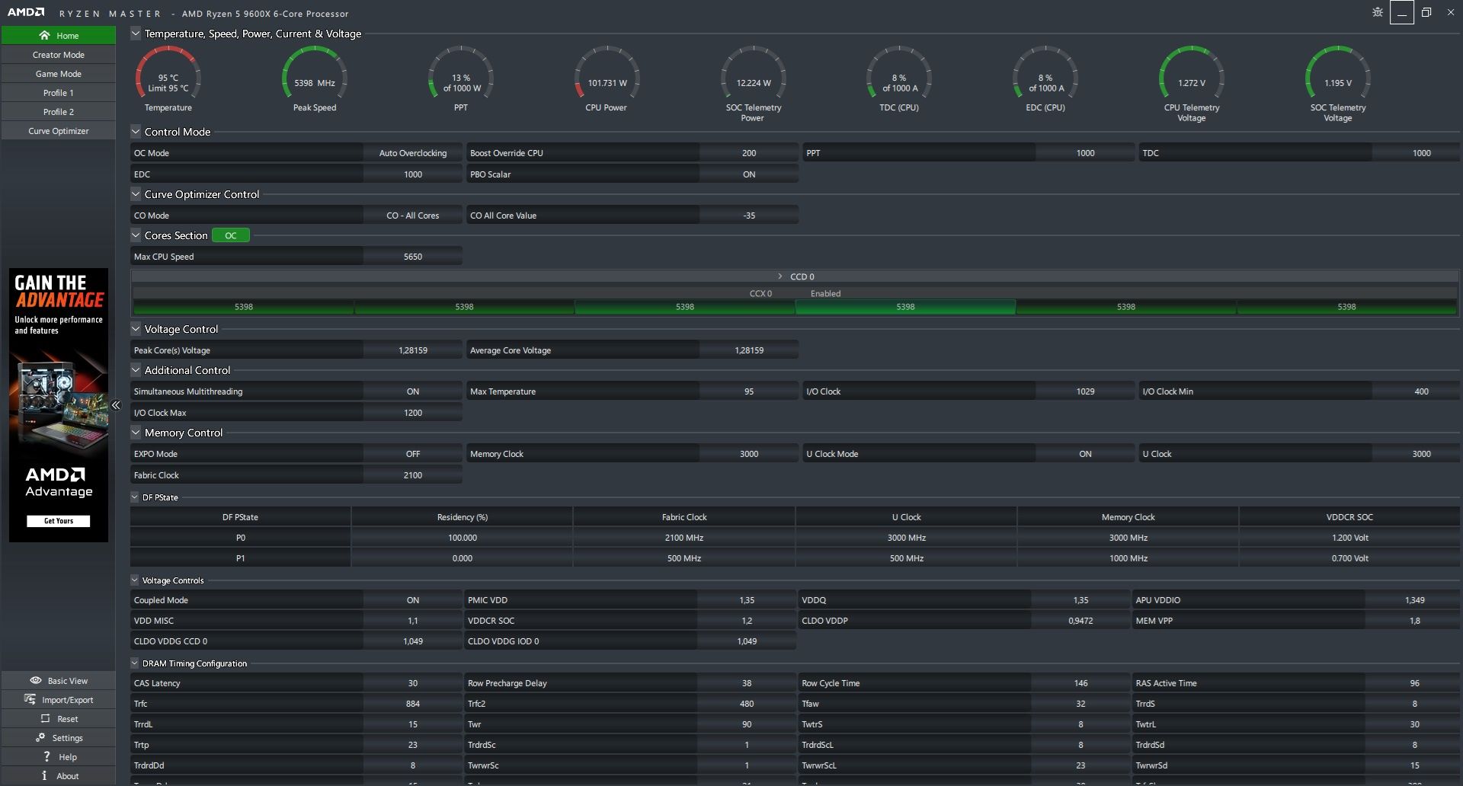Collapse the Additional Control section
The width and height of the screenshot is (1463, 786).
[x=136, y=370]
